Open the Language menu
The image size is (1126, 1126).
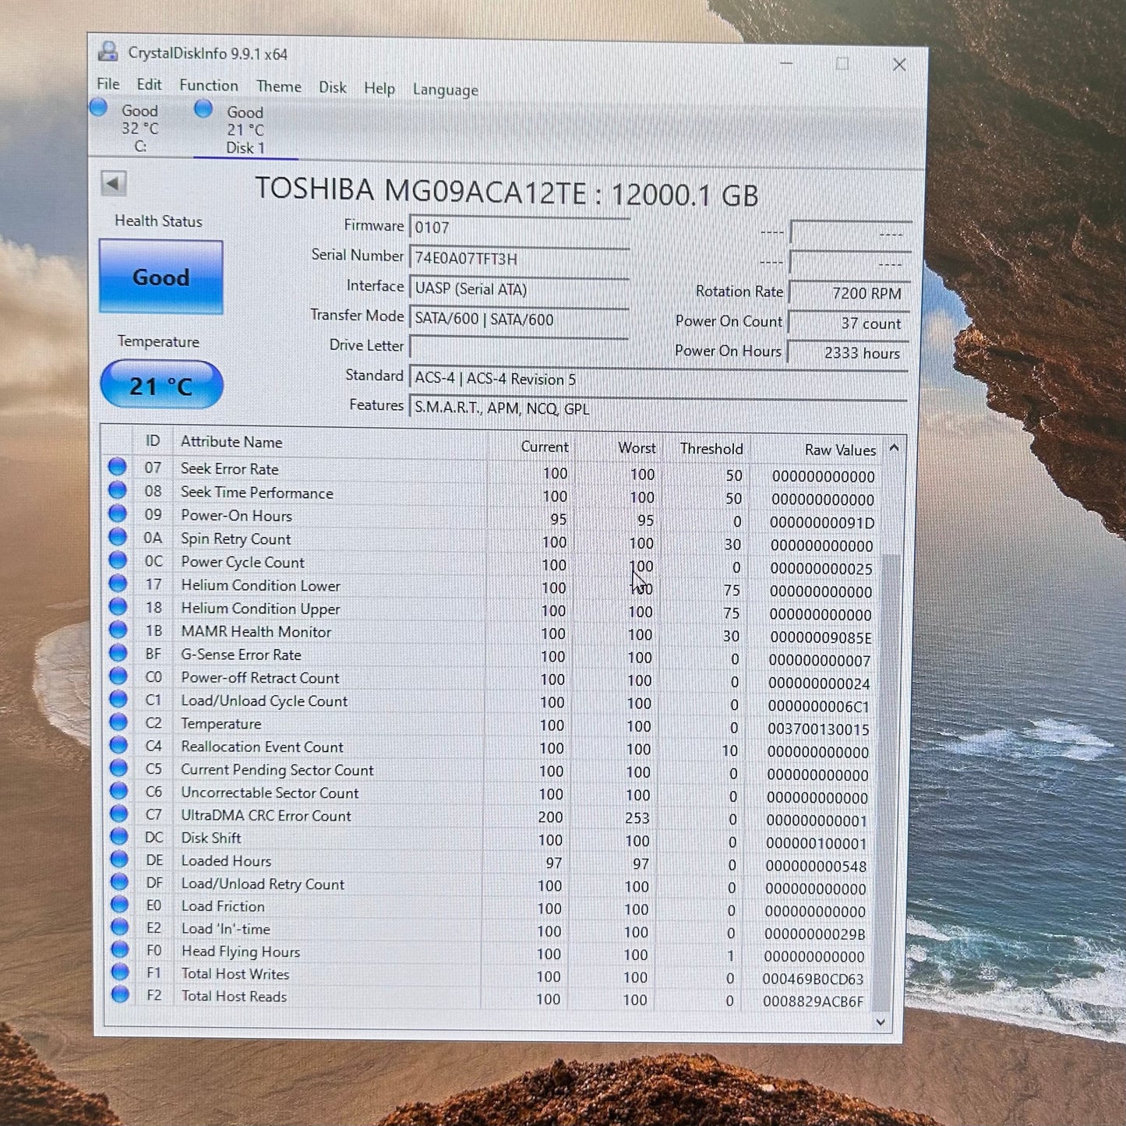(x=445, y=90)
